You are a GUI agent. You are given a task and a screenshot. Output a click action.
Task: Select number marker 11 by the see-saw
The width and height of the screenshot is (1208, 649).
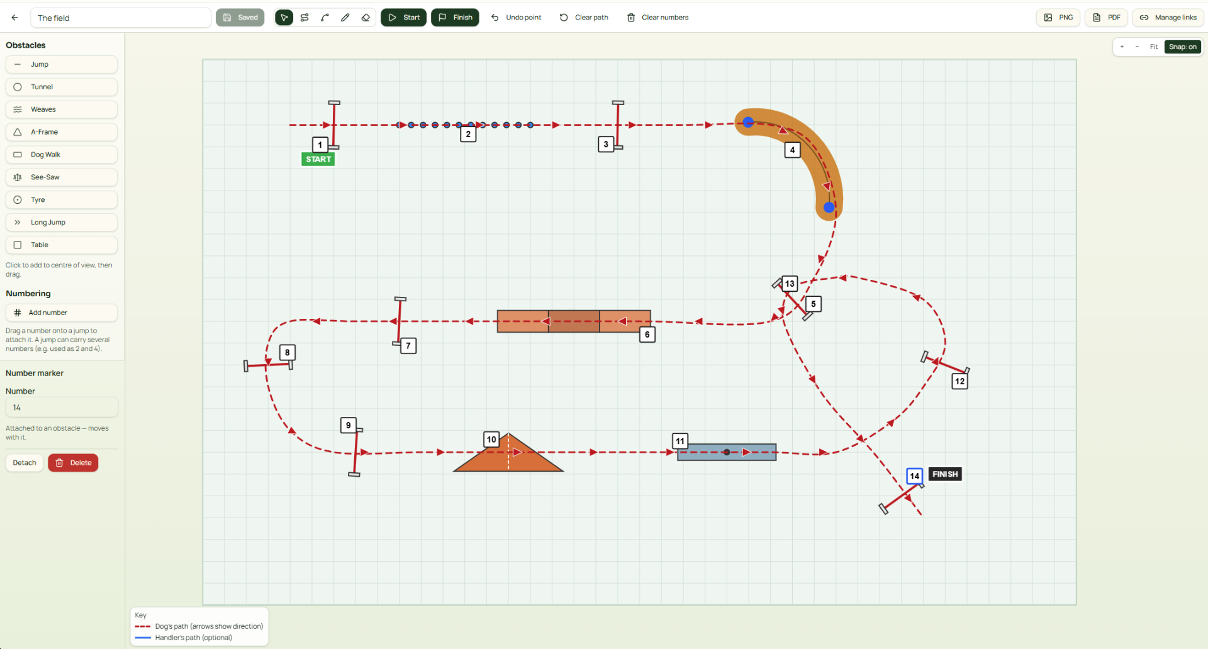point(680,441)
